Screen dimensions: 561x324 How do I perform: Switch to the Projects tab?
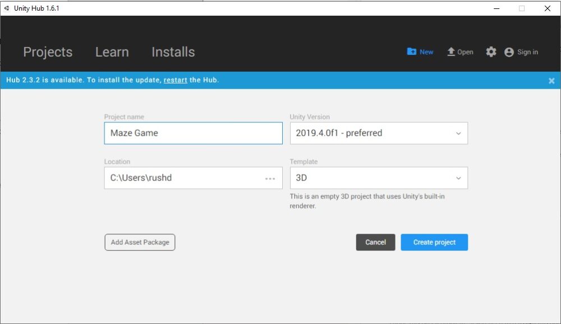point(48,52)
